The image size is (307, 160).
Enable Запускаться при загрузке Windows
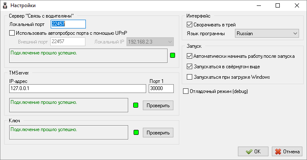189,77
